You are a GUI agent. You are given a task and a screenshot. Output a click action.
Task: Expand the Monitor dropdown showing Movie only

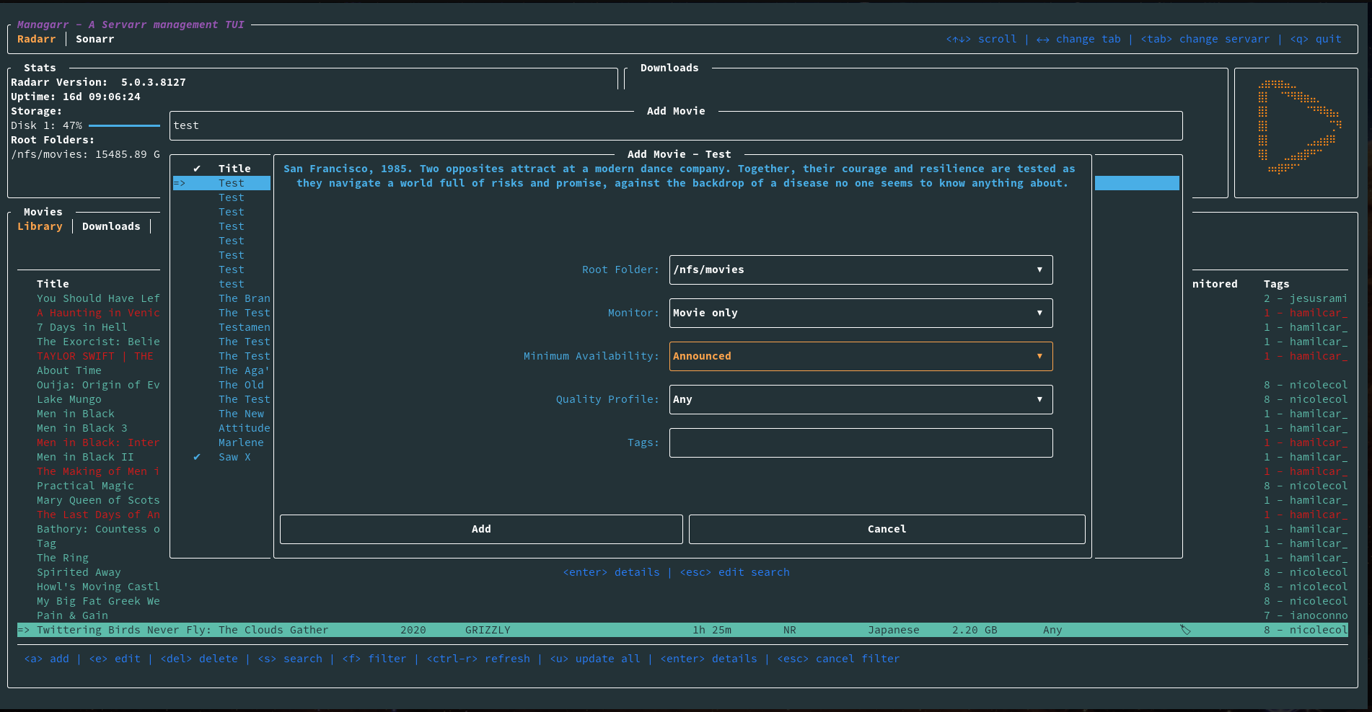861,313
